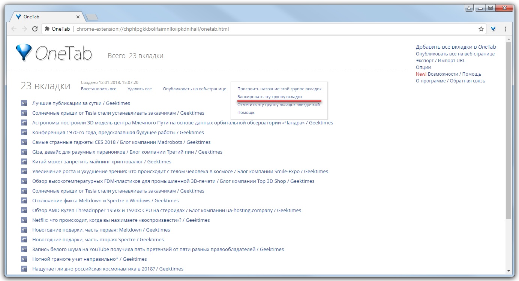This screenshot has height=281, width=519.
Task: Click favicon beside 'Нащупает ли дно российская космонавтика'
Action: (x=24, y=269)
